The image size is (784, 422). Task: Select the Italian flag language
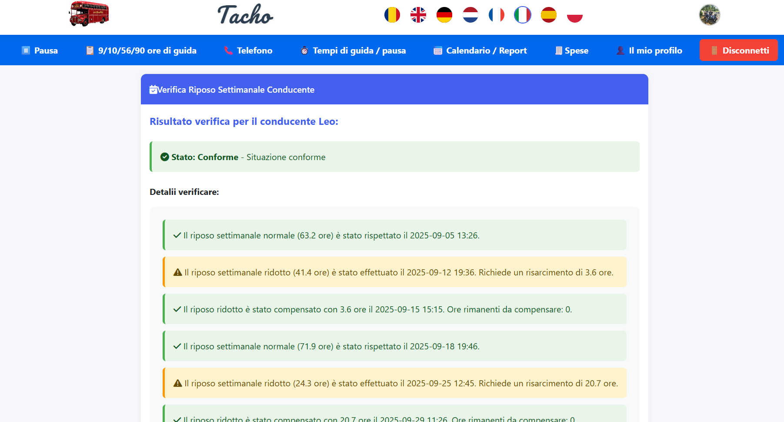[522, 15]
